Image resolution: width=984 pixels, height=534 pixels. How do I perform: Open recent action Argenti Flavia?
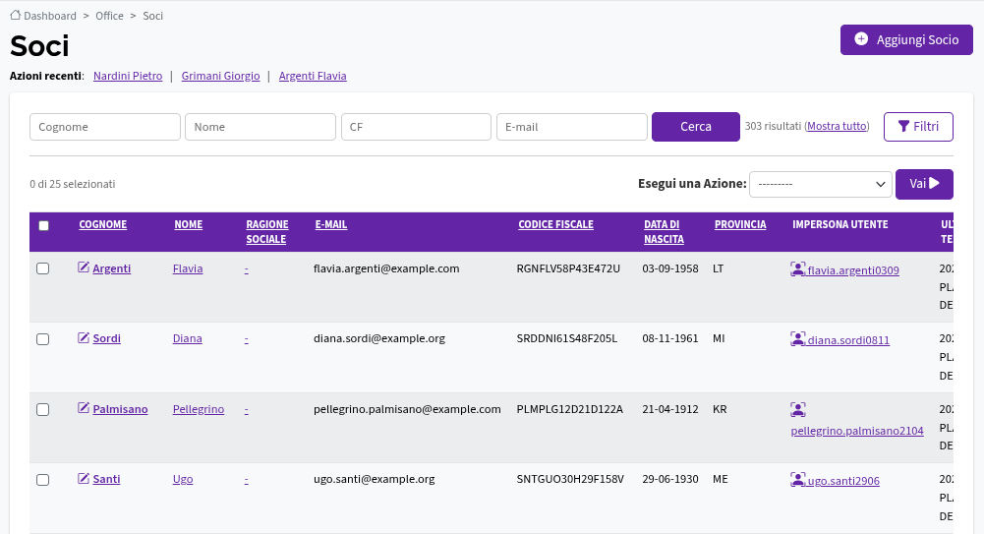(x=313, y=76)
